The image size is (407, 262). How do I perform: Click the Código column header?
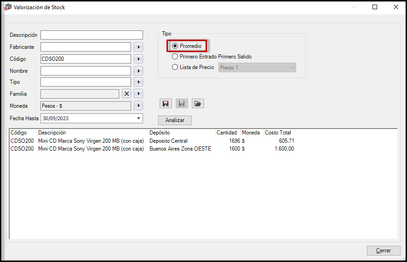tap(23, 133)
